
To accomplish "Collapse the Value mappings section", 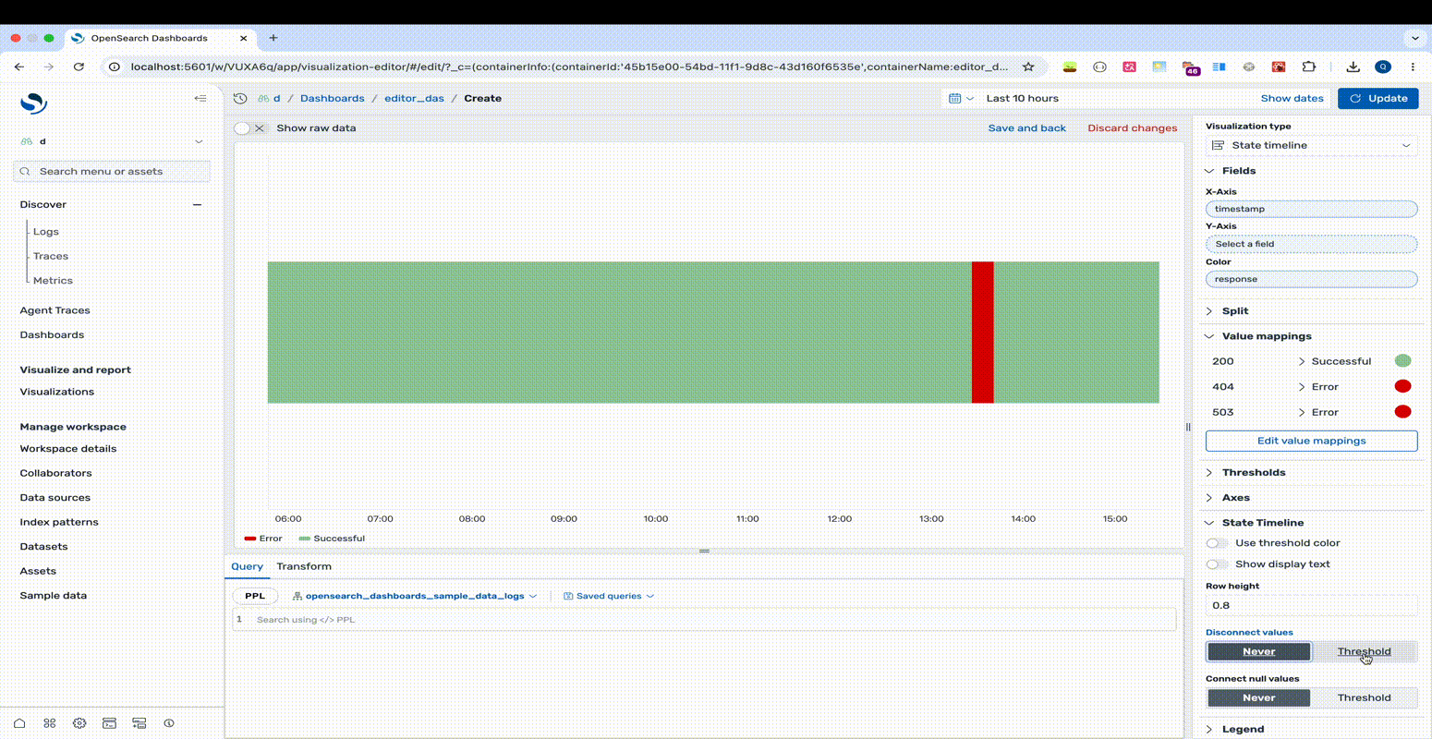I will 1209,336.
